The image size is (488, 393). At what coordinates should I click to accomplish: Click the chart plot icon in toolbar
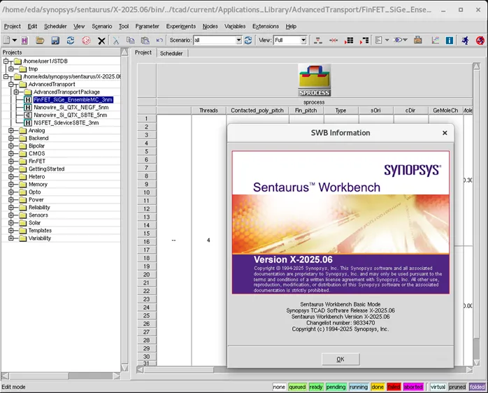[435, 40]
